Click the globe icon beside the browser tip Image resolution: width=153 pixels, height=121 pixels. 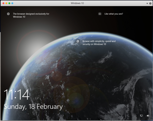pyautogui.click(x=8, y=14)
